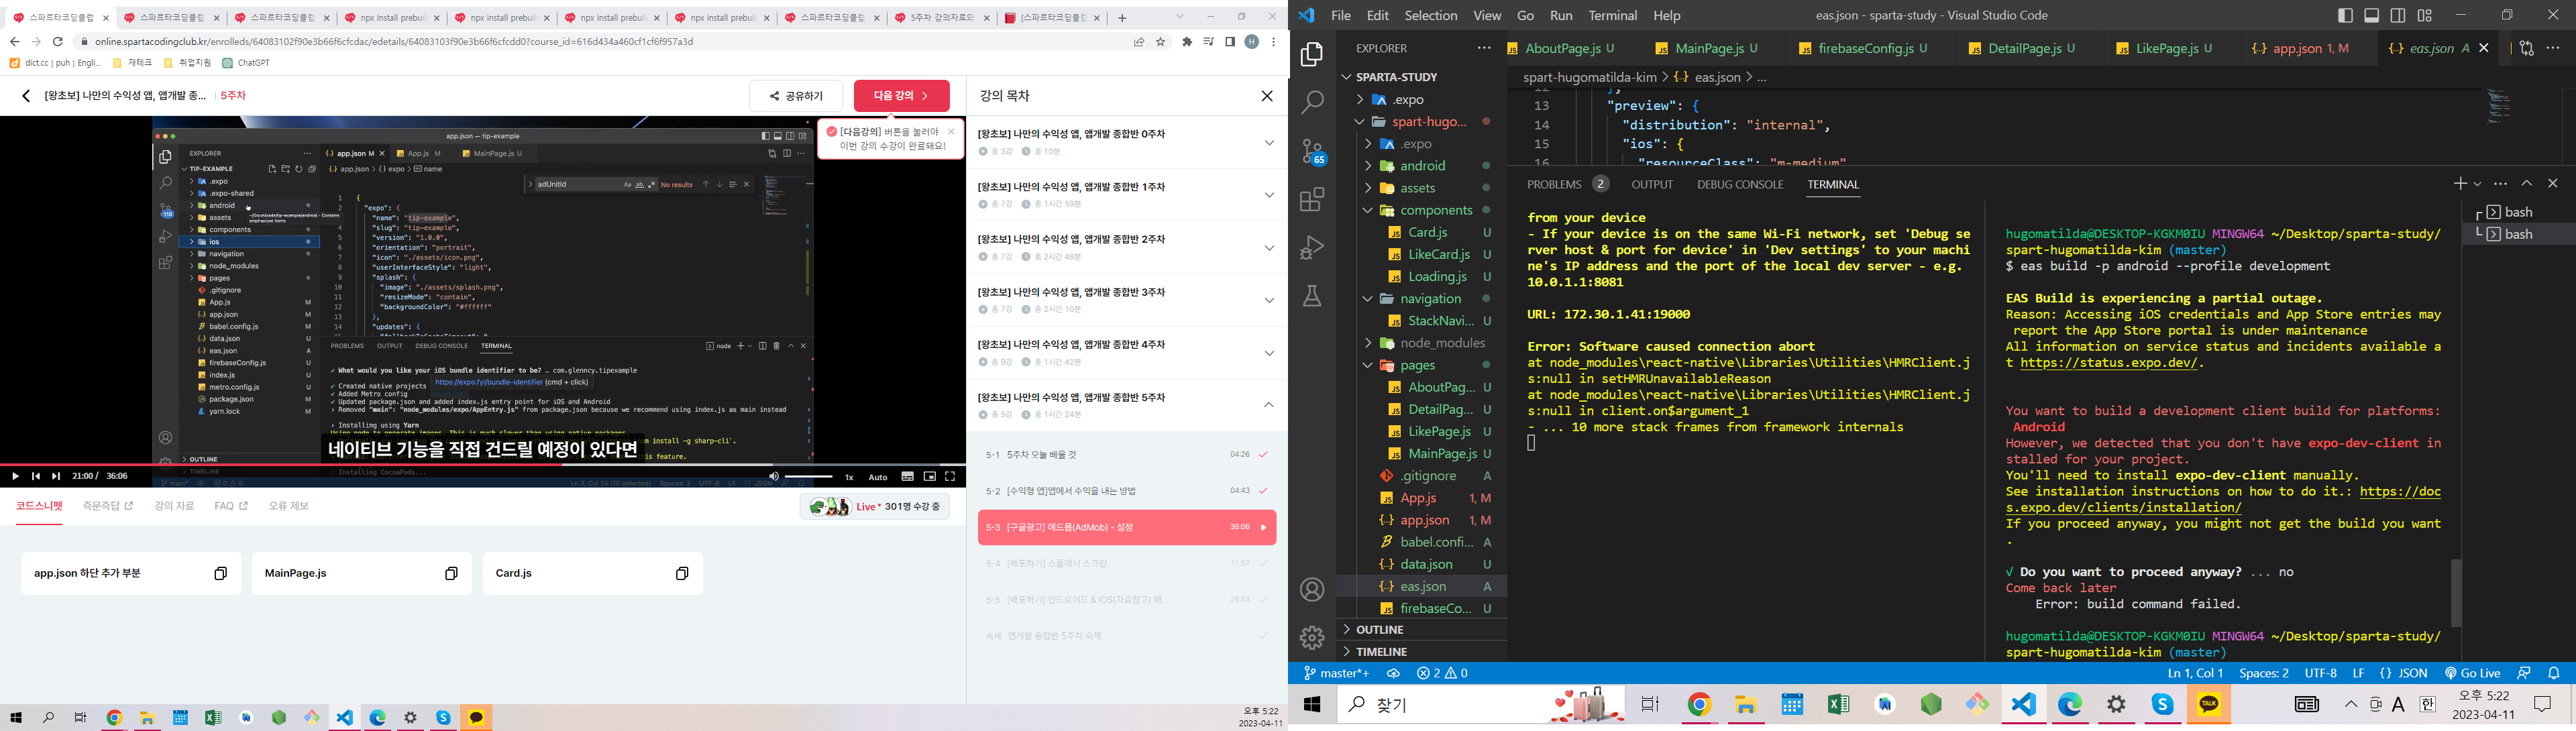Open the Manage gear in VS Code activity bar
Image resolution: width=2576 pixels, height=731 pixels.
[1312, 637]
